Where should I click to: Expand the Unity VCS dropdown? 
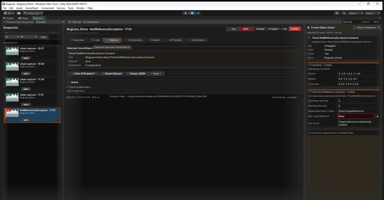pos(33,13)
